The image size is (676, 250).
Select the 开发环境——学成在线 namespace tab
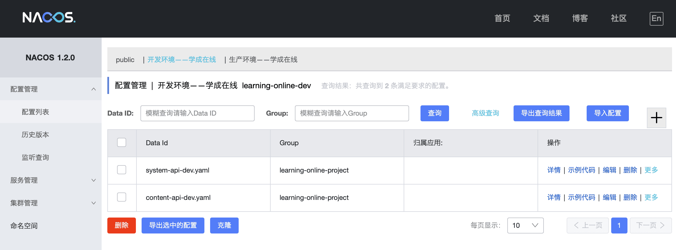[182, 60]
